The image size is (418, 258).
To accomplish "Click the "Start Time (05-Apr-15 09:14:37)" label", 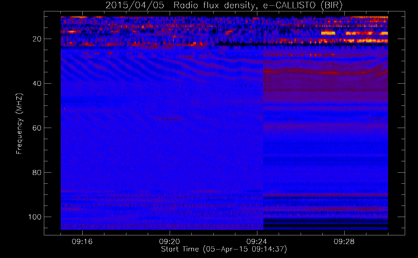I will pyautogui.click(x=224, y=249).
